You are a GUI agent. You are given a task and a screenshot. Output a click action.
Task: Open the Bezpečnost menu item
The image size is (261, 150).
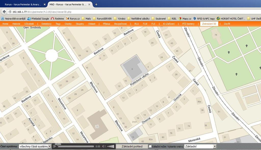point(121,24)
